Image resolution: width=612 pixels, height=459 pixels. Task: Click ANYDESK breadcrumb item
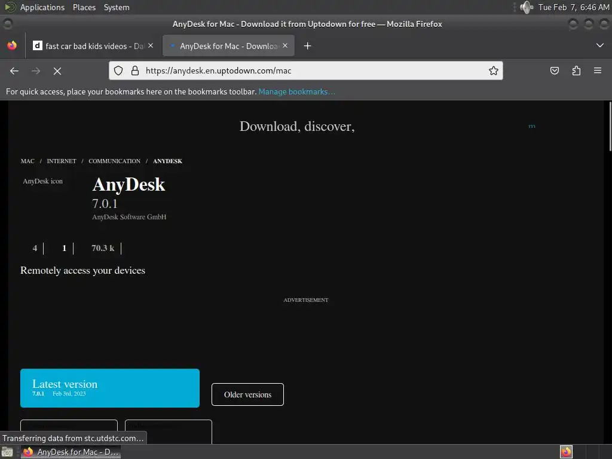click(x=167, y=161)
